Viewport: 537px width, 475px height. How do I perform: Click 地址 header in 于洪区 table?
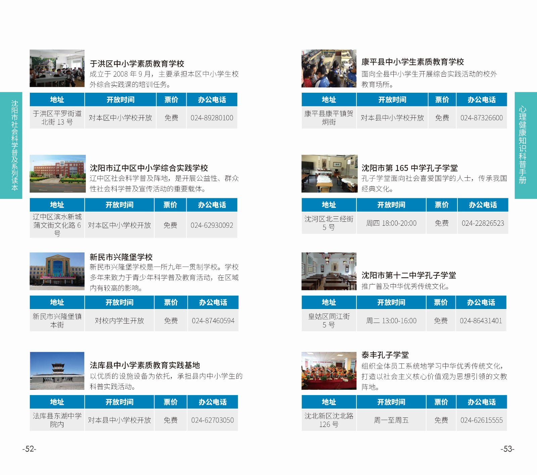click(x=57, y=100)
